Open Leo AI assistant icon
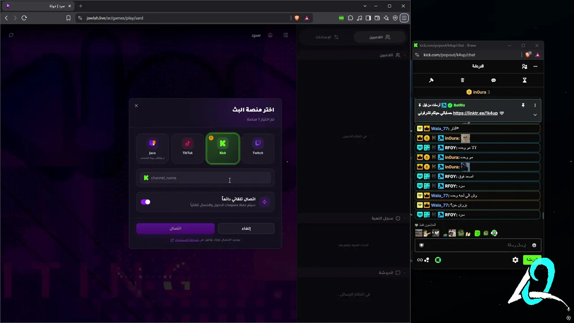The width and height of the screenshot is (574, 323). (386, 18)
